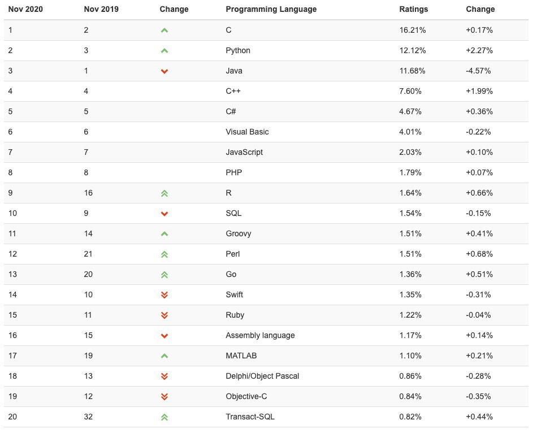Click the Delphi/Object Pascal entry
The height and width of the screenshot is (433, 533).
pos(262,376)
